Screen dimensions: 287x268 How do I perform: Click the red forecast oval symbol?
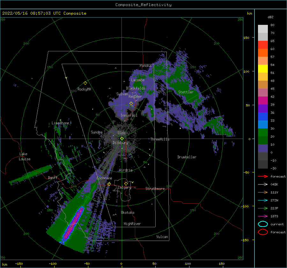pyautogui.click(x=263, y=232)
